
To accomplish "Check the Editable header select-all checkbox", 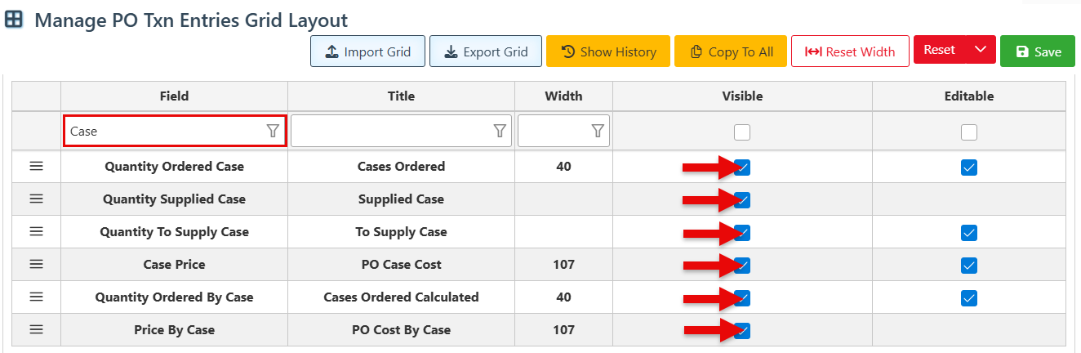I will click(968, 132).
